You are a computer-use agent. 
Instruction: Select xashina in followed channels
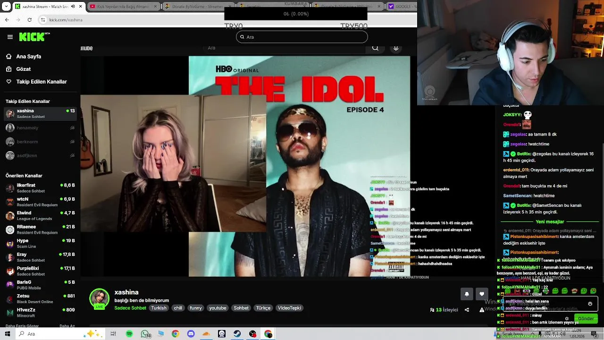coord(40,114)
